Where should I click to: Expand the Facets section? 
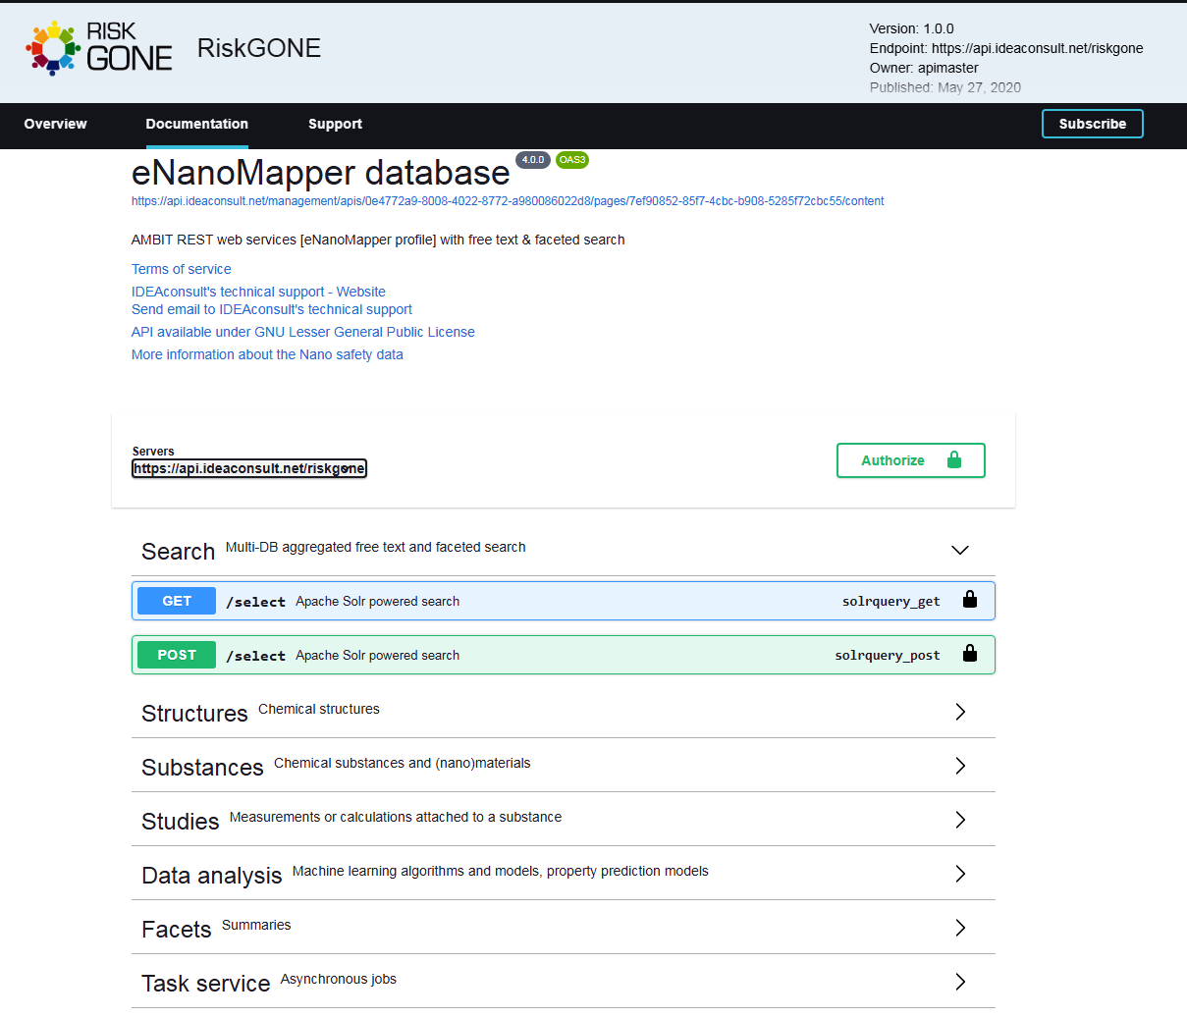click(959, 928)
